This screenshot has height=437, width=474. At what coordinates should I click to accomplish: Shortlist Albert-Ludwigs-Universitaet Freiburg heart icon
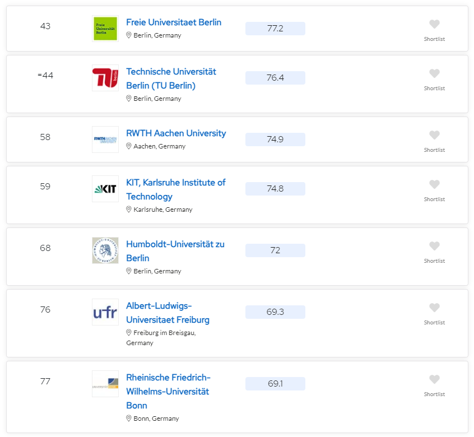(x=434, y=308)
